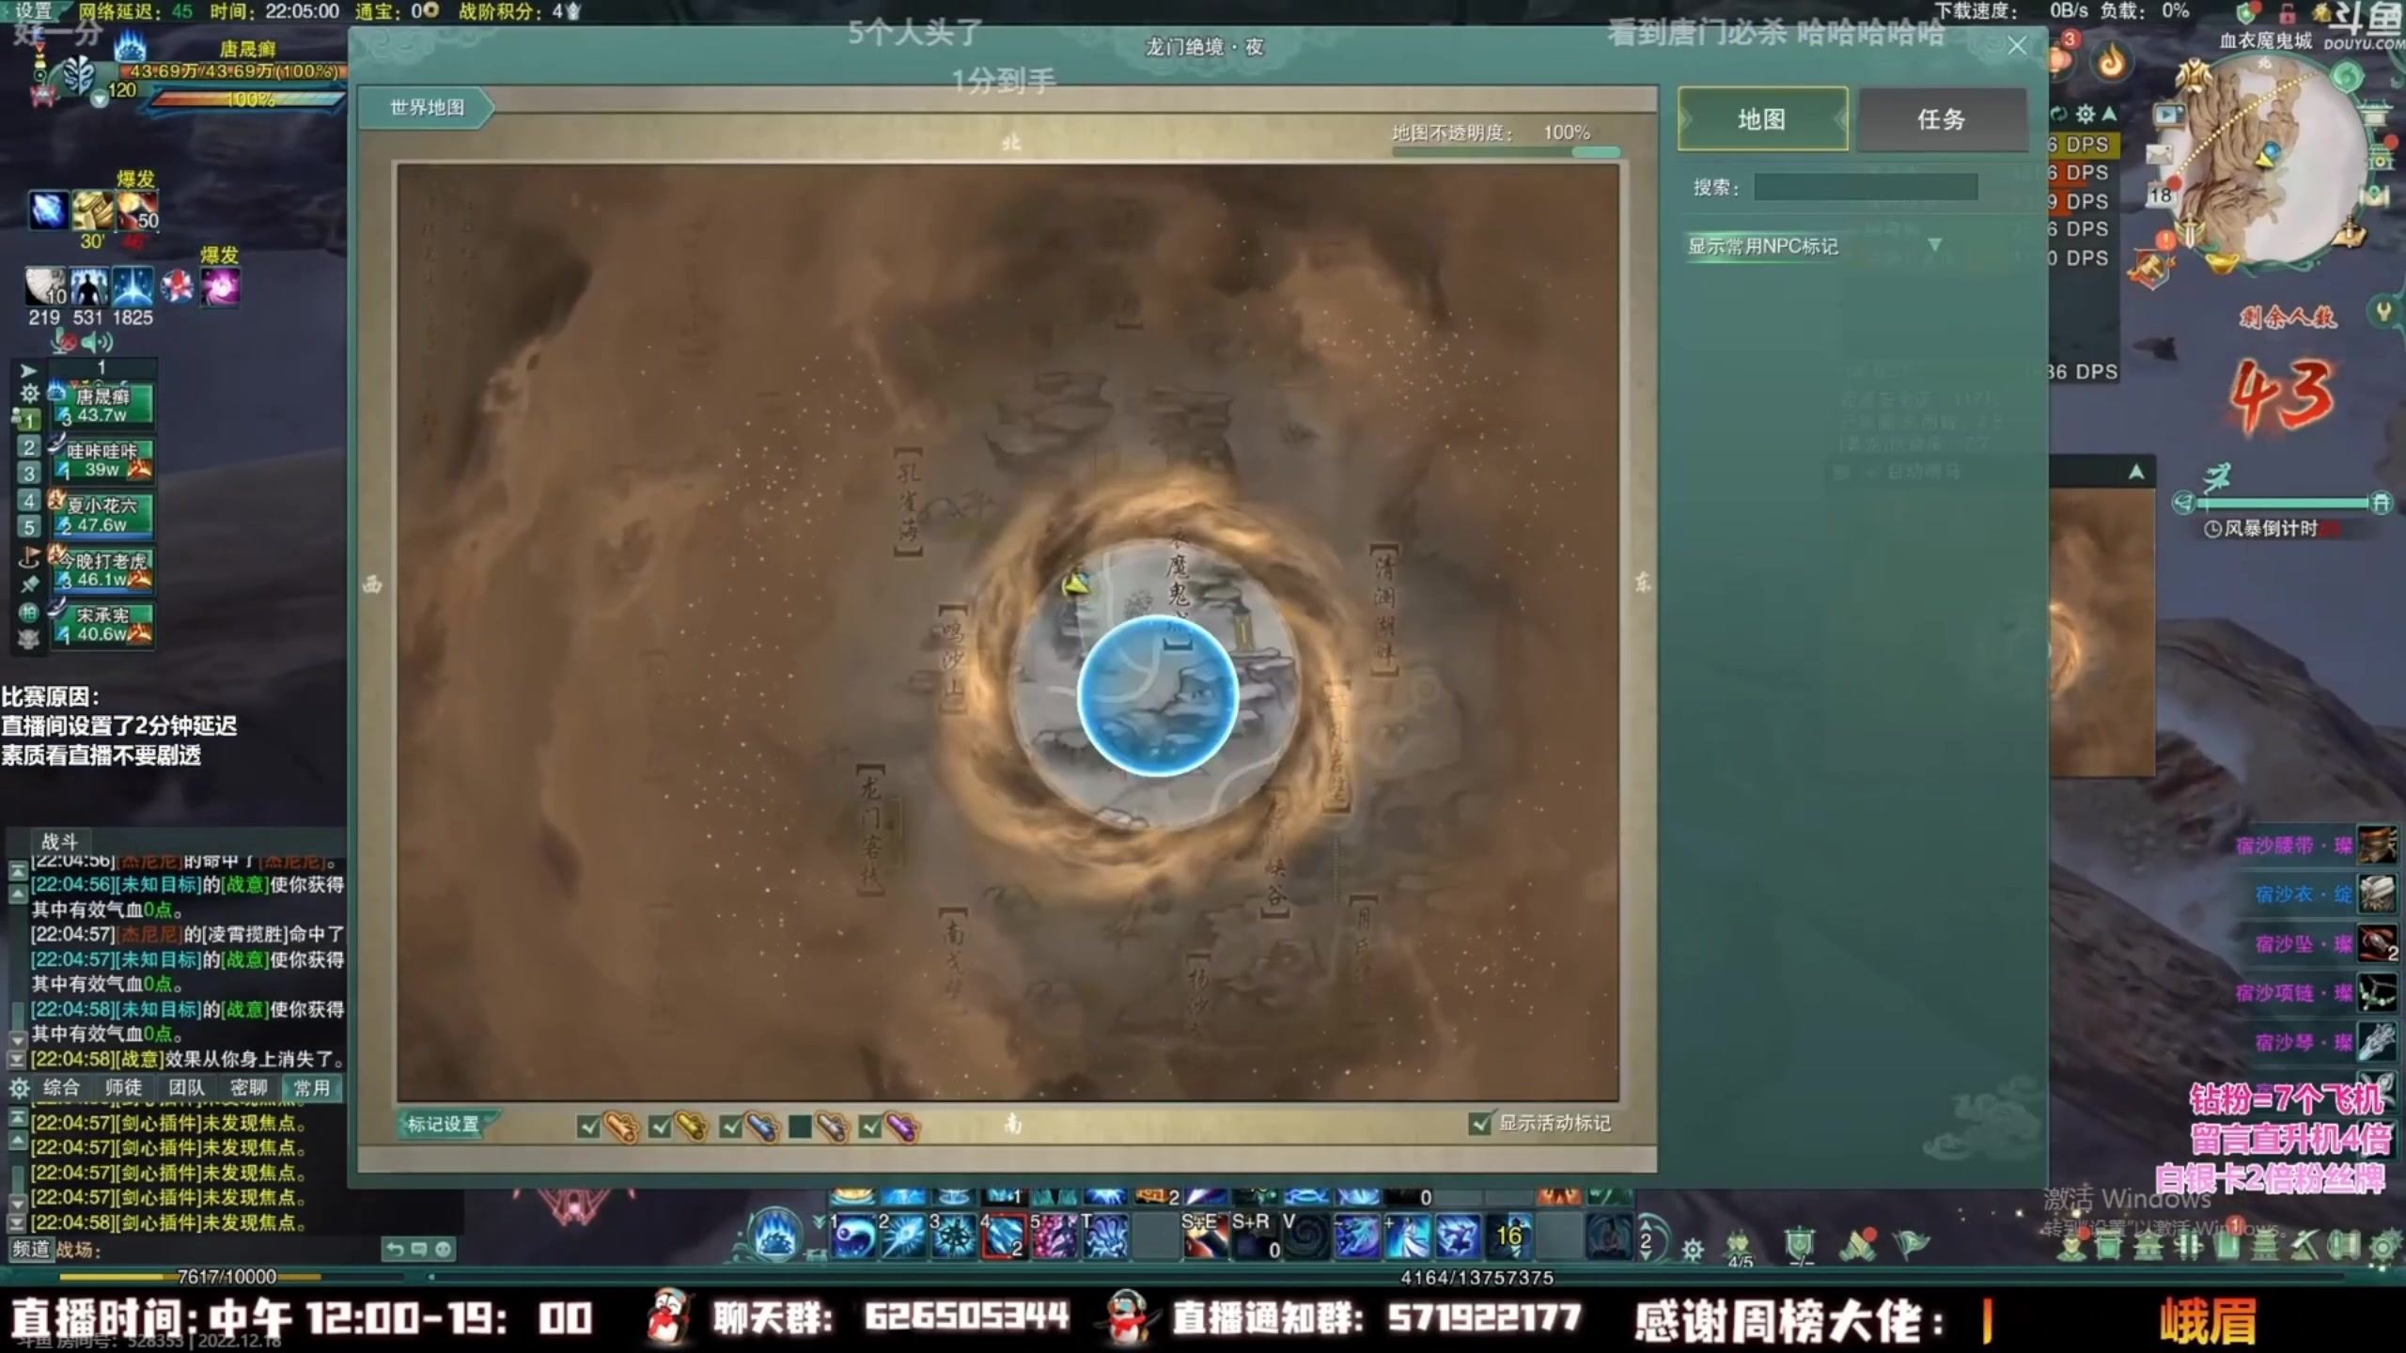This screenshot has width=2406, height=1353.
Task: Open the mail envelope icon on minimap
Action: (2159, 154)
